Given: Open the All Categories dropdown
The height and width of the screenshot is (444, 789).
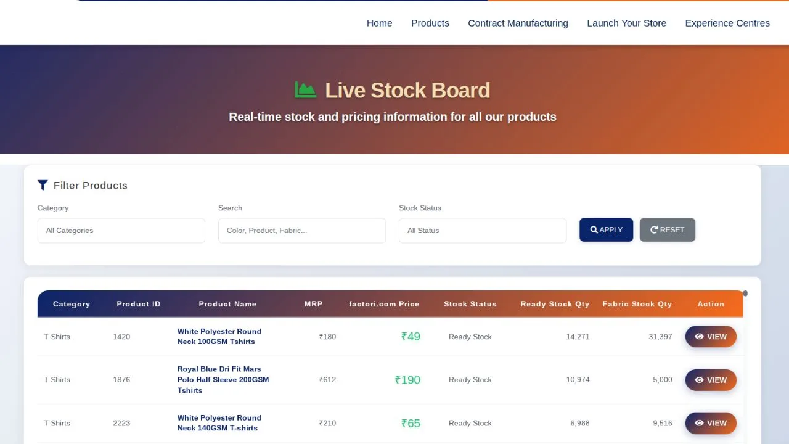Looking at the screenshot, I should point(121,231).
